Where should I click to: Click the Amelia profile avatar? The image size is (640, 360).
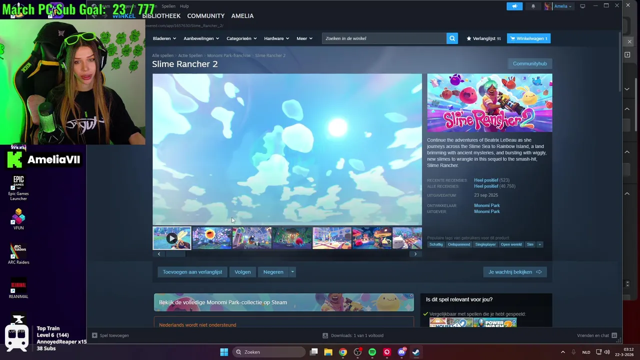tap(548, 6)
